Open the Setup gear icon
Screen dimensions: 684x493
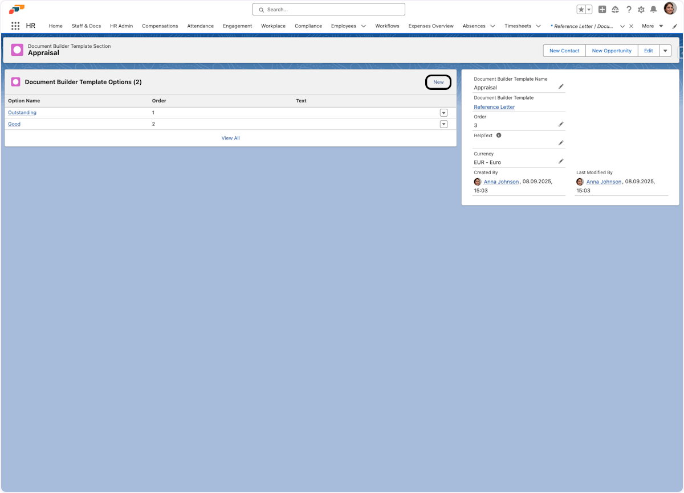click(x=641, y=10)
